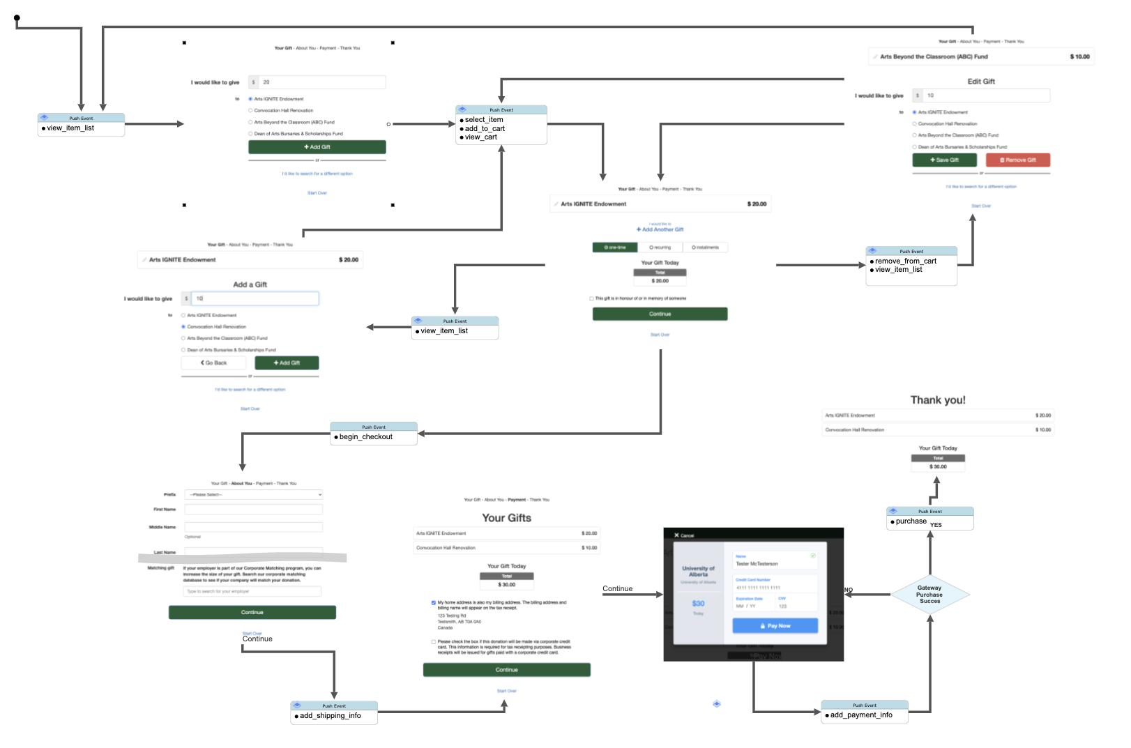Click pencil icon on Arts IGNITE row above Add a Gift
This screenshot has width=1131, height=748.
(144, 259)
